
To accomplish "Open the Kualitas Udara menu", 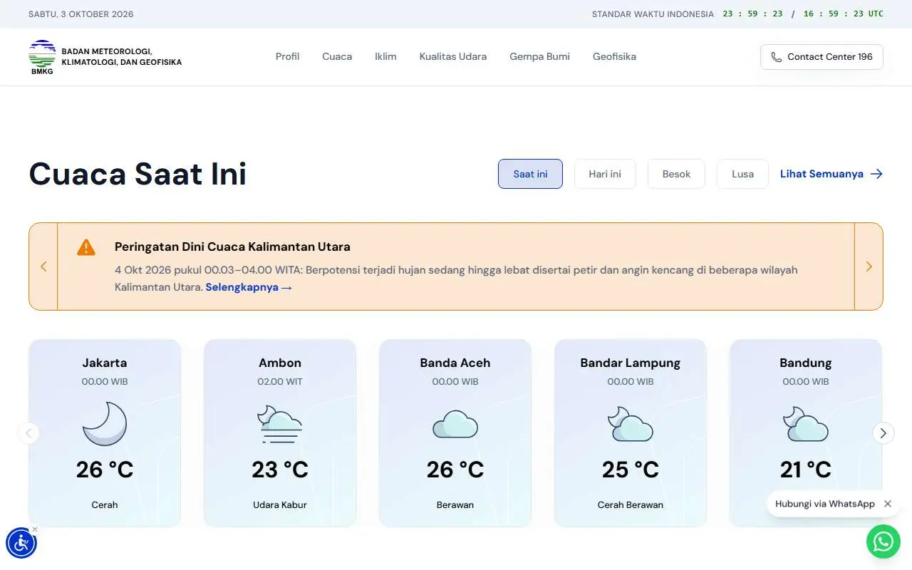I will click(453, 56).
